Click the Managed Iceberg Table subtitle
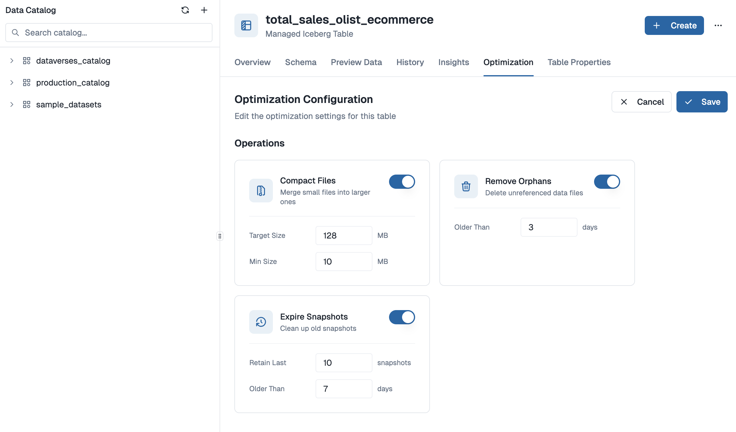Image resolution: width=736 pixels, height=432 pixels. click(309, 34)
